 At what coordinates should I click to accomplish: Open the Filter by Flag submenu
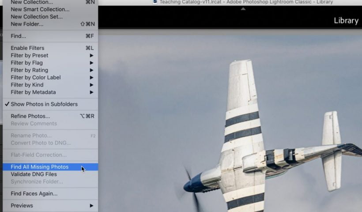pyautogui.click(x=26, y=63)
